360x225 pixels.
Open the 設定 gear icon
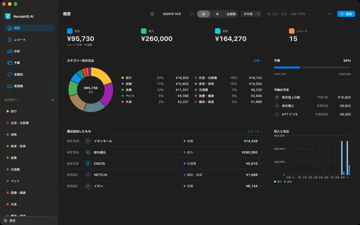[5, 221]
